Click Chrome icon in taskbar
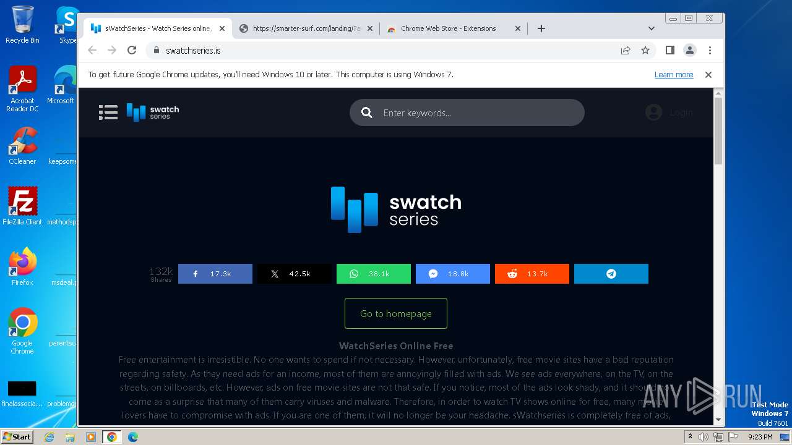The width and height of the screenshot is (792, 445). coord(112,437)
